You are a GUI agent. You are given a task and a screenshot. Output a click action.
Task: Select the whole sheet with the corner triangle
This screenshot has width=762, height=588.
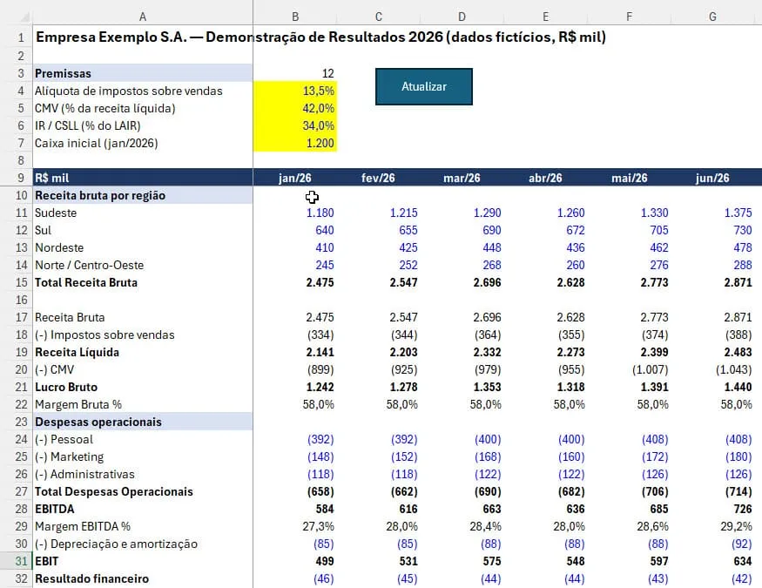[x=24, y=17]
